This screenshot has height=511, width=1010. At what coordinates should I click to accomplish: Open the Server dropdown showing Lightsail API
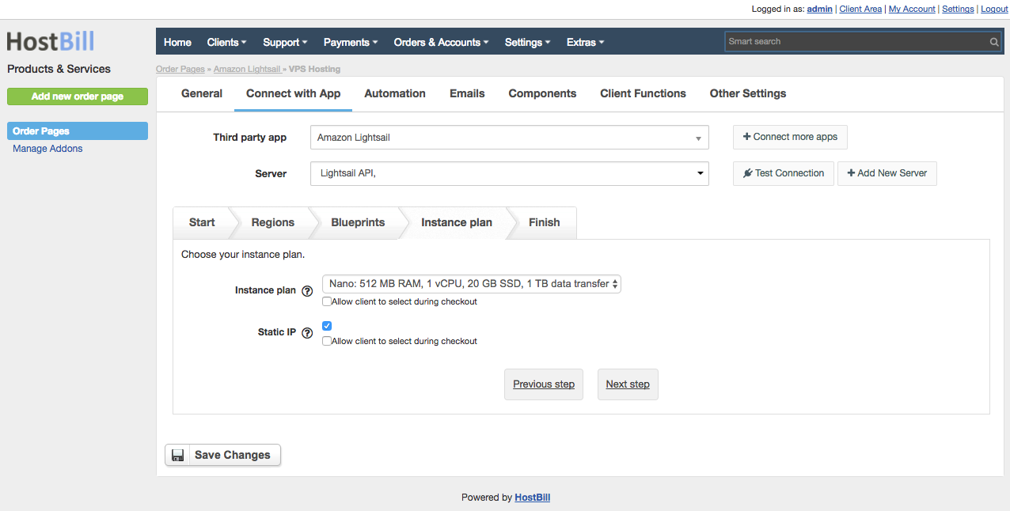(510, 173)
